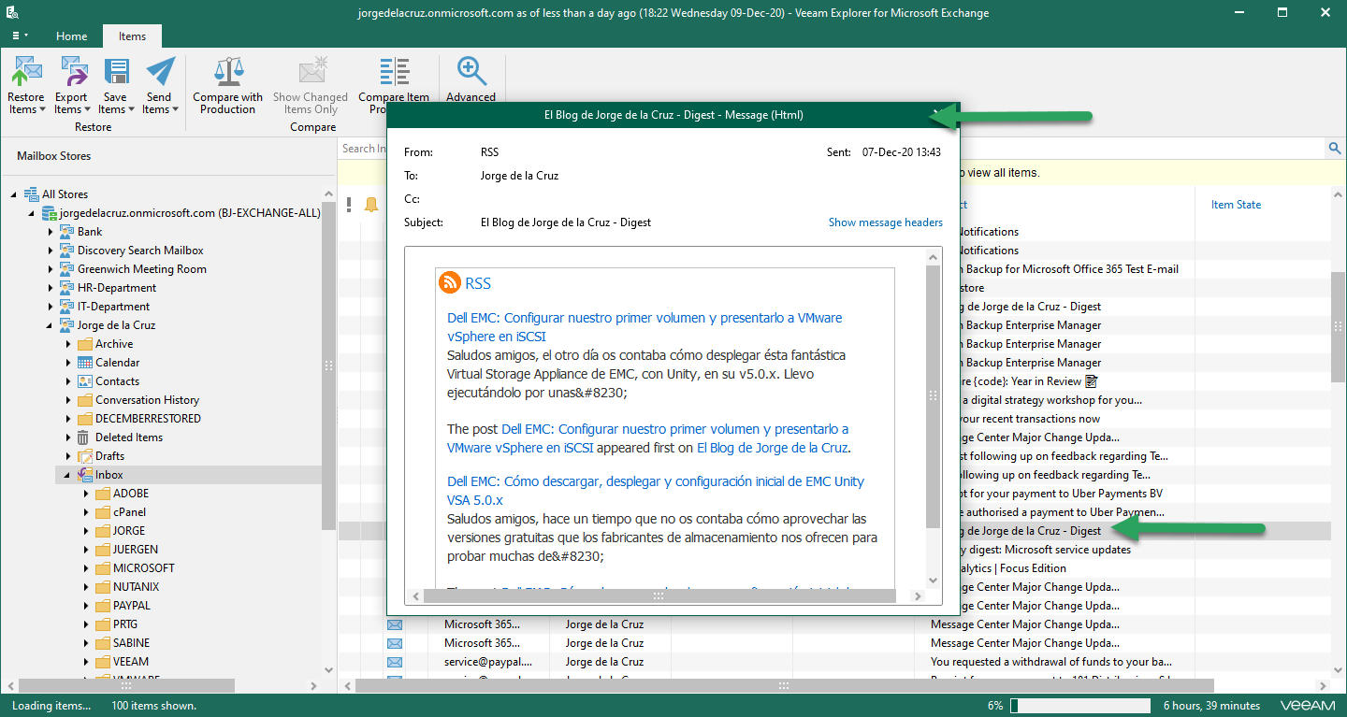Open article link about EMC Unity VSA 5.0.x

pyautogui.click(x=656, y=491)
